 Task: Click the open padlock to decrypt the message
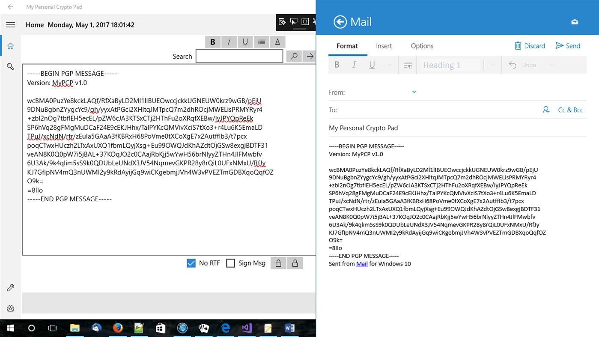click(295, 263)
